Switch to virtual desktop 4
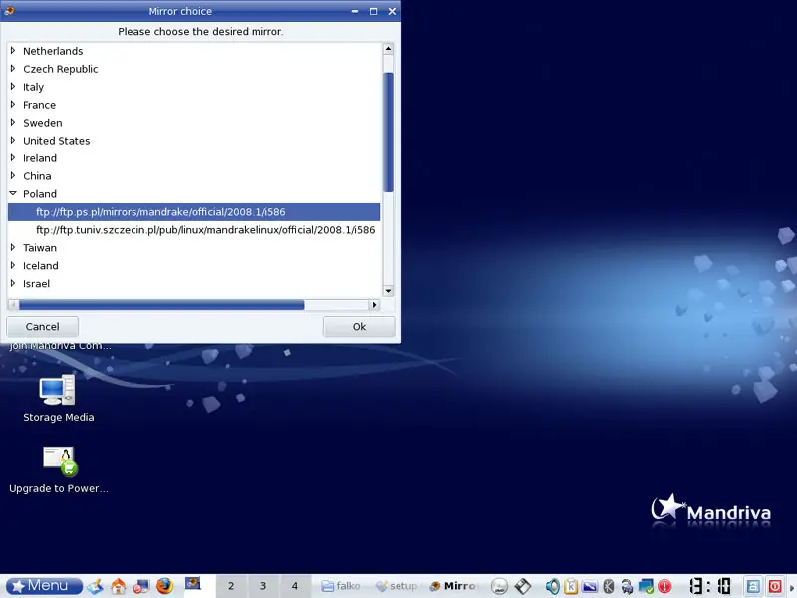Image resolution: width=797 pixels, height=598 pixels. tap(294, 586)
